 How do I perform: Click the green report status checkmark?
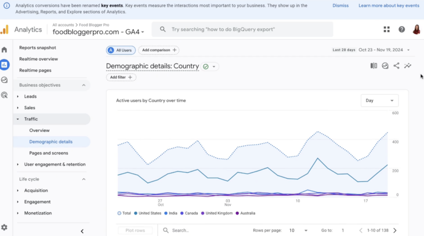(x=206, y=66)
